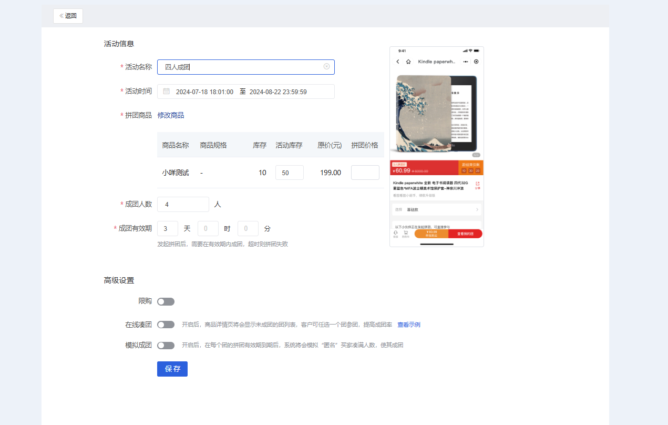Screen dimensions: 668x425
Task: Open the 查看示例 link
Action: (408, 325)
